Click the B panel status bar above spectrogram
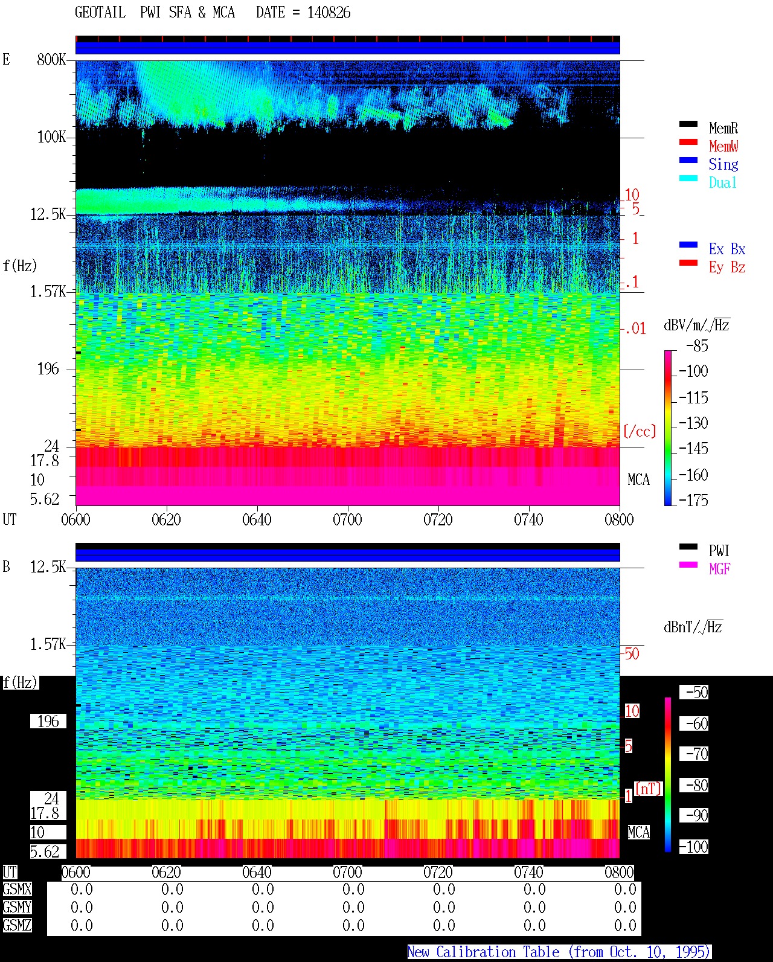 point(348,553)
